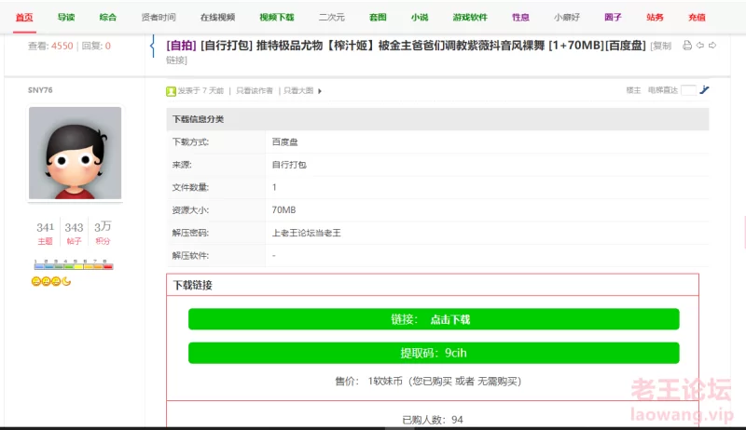This screenshot has height=430, width=746.
Task: Open the 站务 menu item
Action: click(655, 18)
